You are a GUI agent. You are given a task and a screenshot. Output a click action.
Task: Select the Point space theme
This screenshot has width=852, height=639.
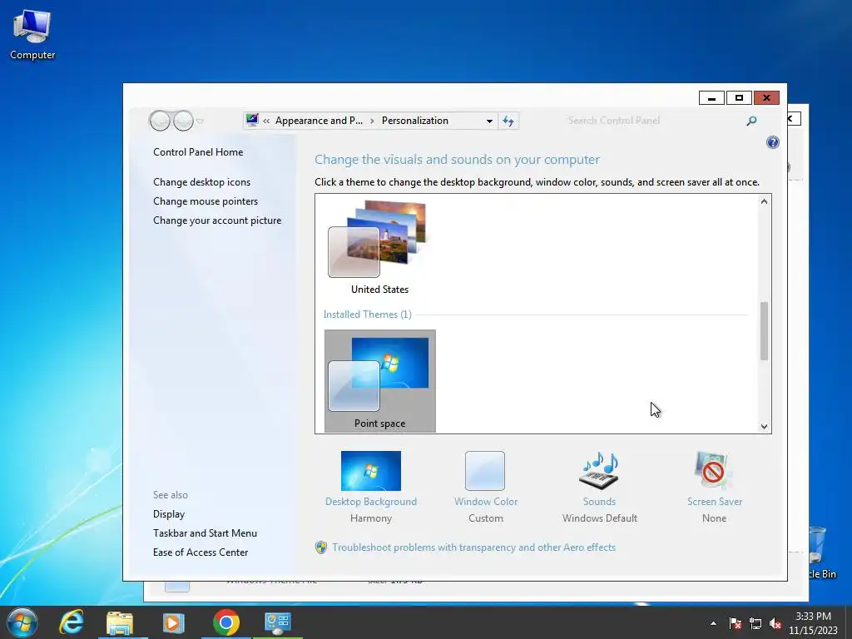coord(379,381)
